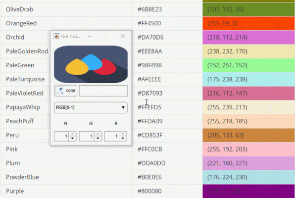Viewport: 295px width, 198px height.
Task: Increase the G value with up arrow
Action: [x=98, y=134]
